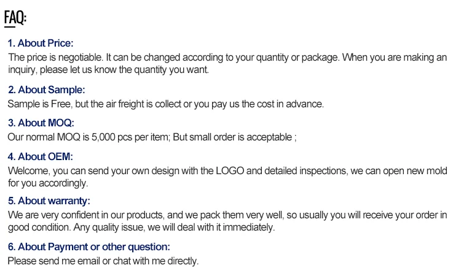The height and width of the screenshot is (276, 461).
Task: Click the '2. About Sample' heading
Action: tap(47, 90)
